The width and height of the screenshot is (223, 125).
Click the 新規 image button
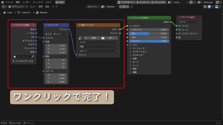click(x=92, y=38)
